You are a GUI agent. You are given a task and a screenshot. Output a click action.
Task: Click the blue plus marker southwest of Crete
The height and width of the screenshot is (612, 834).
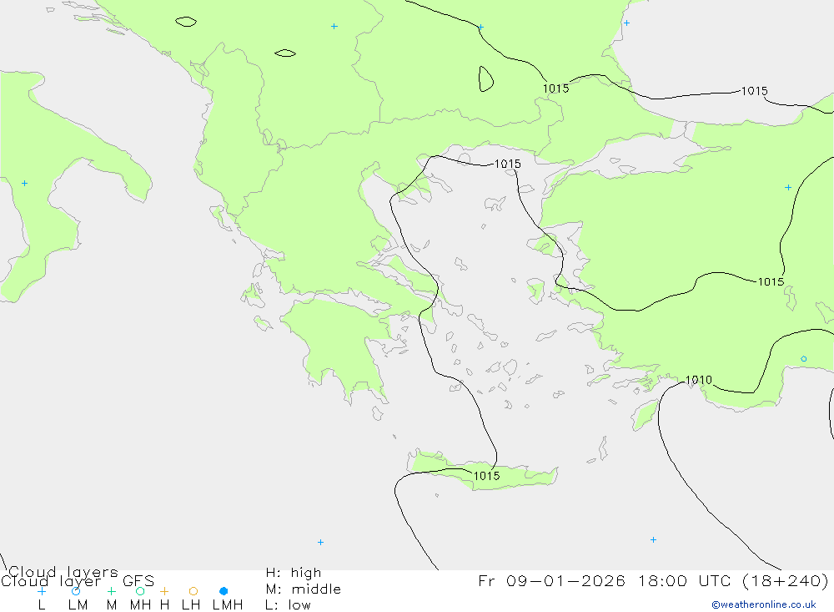pyautogui.click(x=320, y=542)
